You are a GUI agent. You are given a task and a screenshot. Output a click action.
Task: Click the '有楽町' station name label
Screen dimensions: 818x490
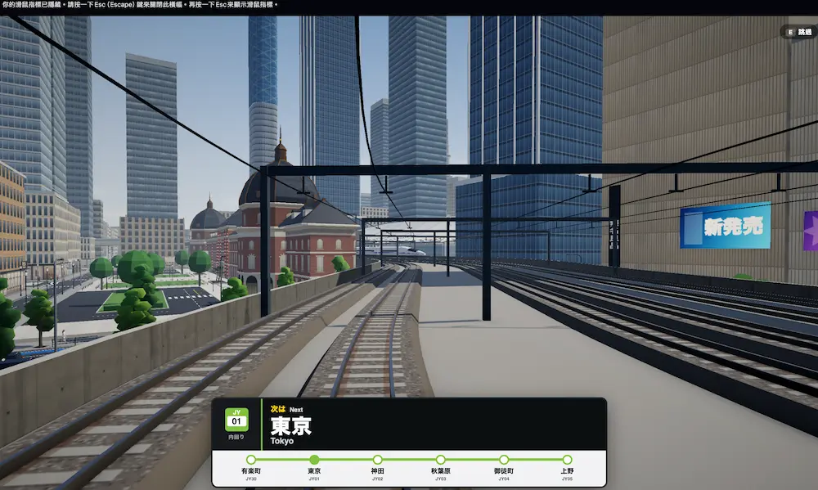pyautogui.click(x=251, y=470)
